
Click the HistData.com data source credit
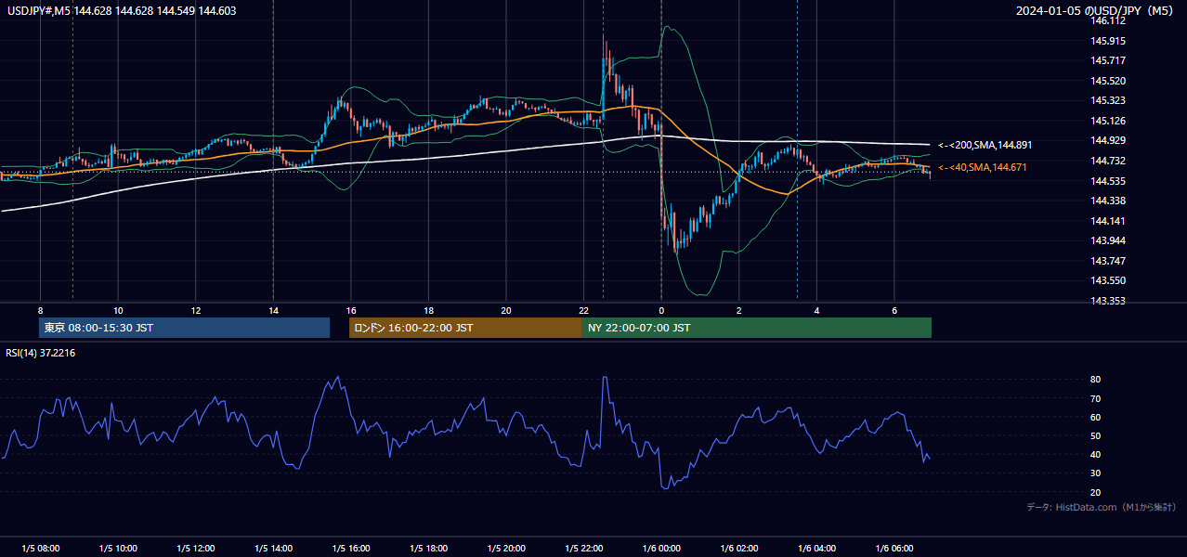point(1101,507)
